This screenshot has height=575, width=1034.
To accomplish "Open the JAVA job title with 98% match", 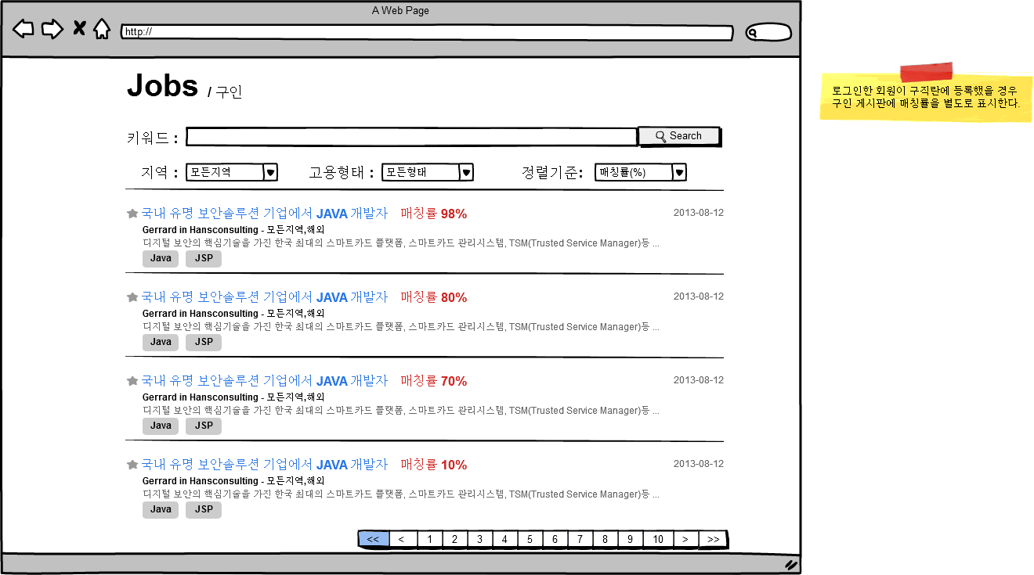I will (x=265, y=214).
